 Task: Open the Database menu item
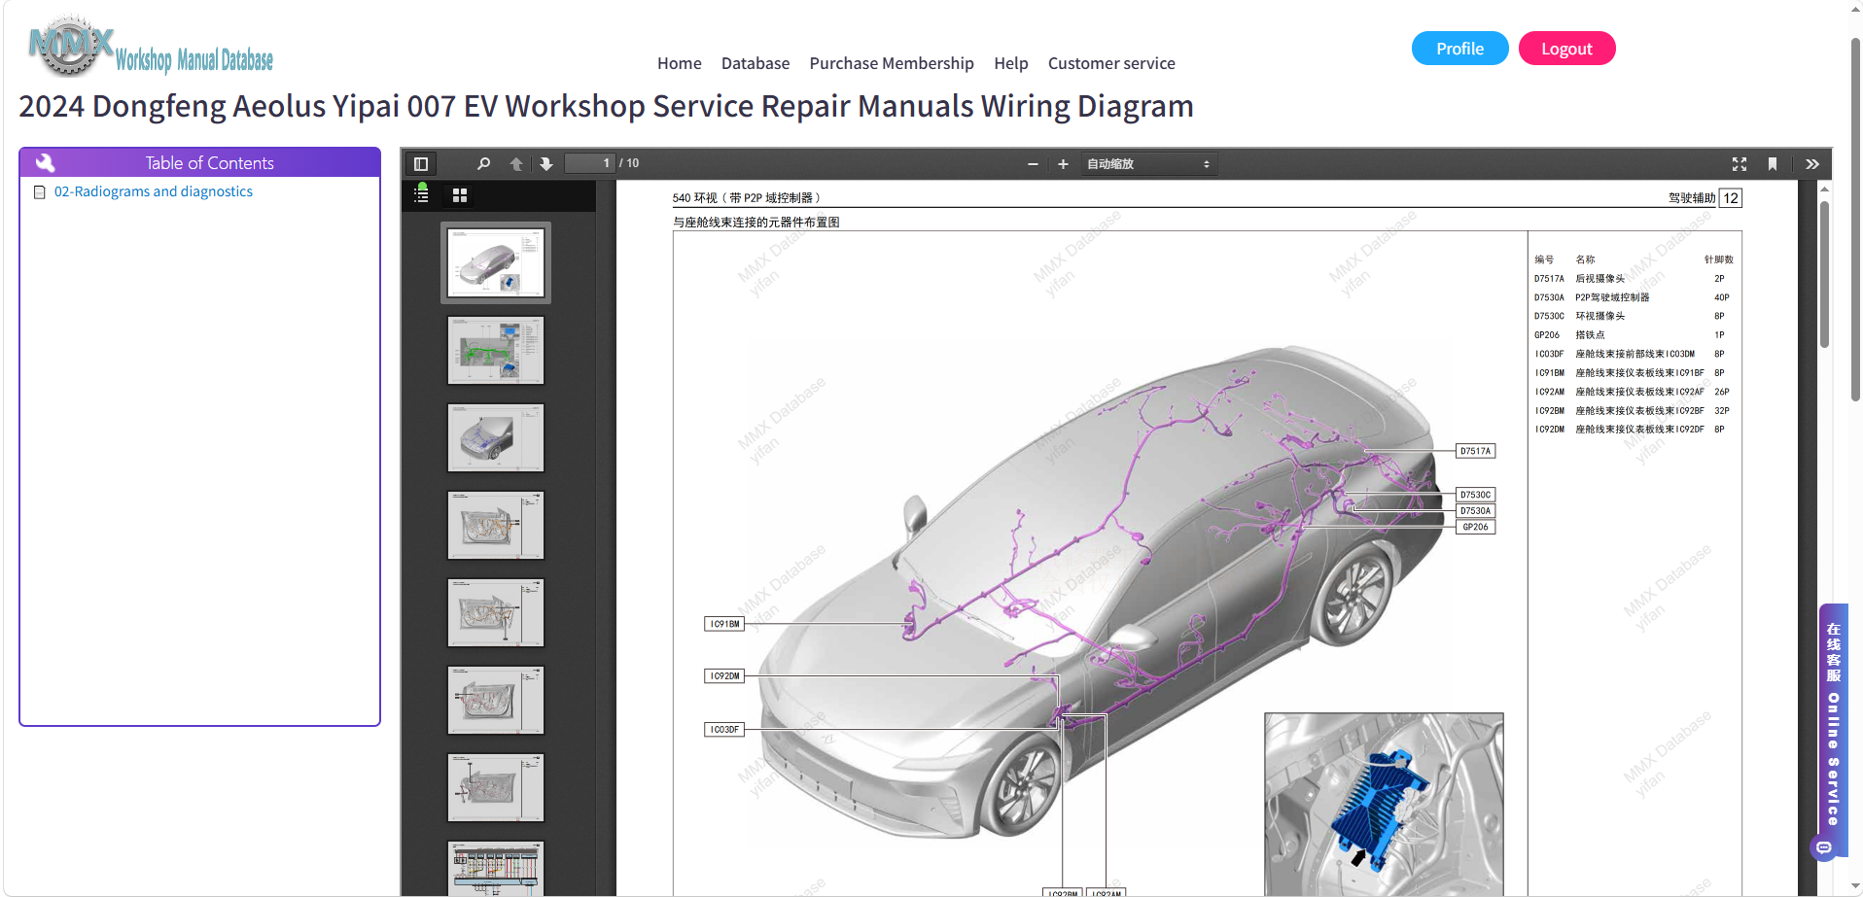point(756,63)
